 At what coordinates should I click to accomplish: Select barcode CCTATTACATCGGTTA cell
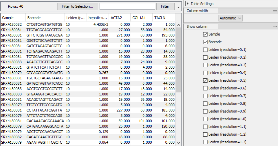click(45, 110)
